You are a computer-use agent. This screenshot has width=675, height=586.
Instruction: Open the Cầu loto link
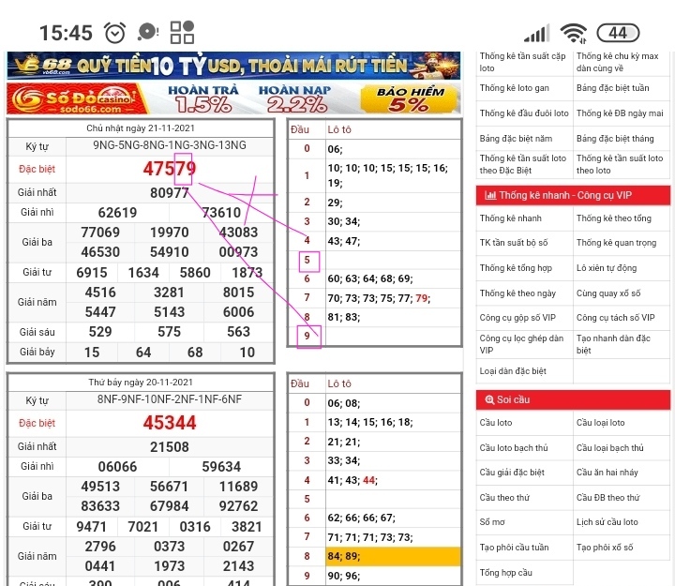[496, 422]
